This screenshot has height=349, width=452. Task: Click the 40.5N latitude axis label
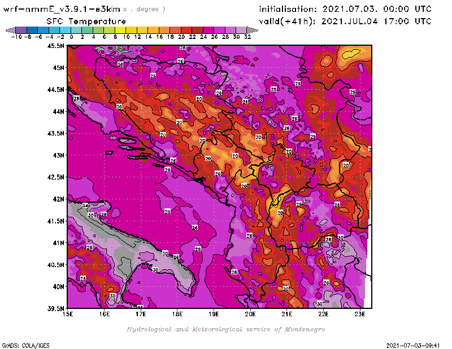(55, 264)
